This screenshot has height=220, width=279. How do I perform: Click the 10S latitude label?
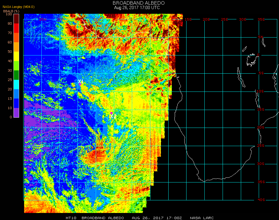(x=260, y=91)
